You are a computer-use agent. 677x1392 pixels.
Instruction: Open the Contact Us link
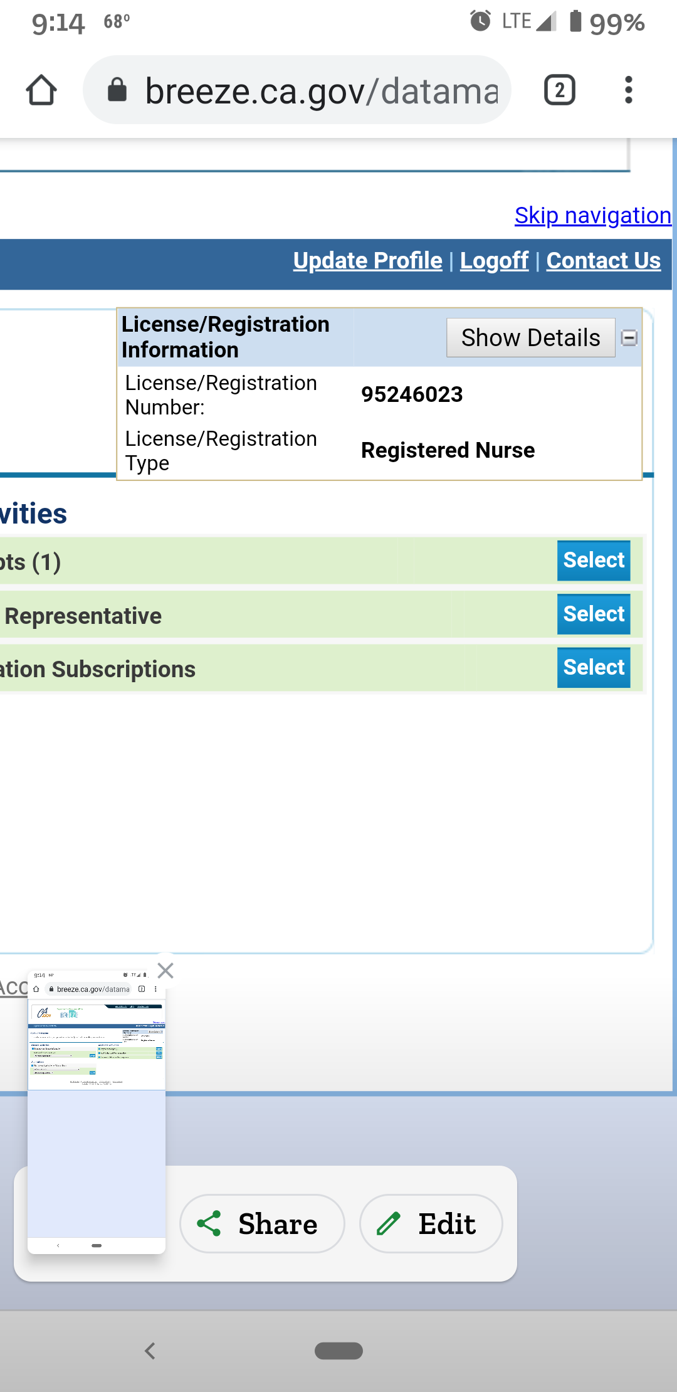click(604, 260)
